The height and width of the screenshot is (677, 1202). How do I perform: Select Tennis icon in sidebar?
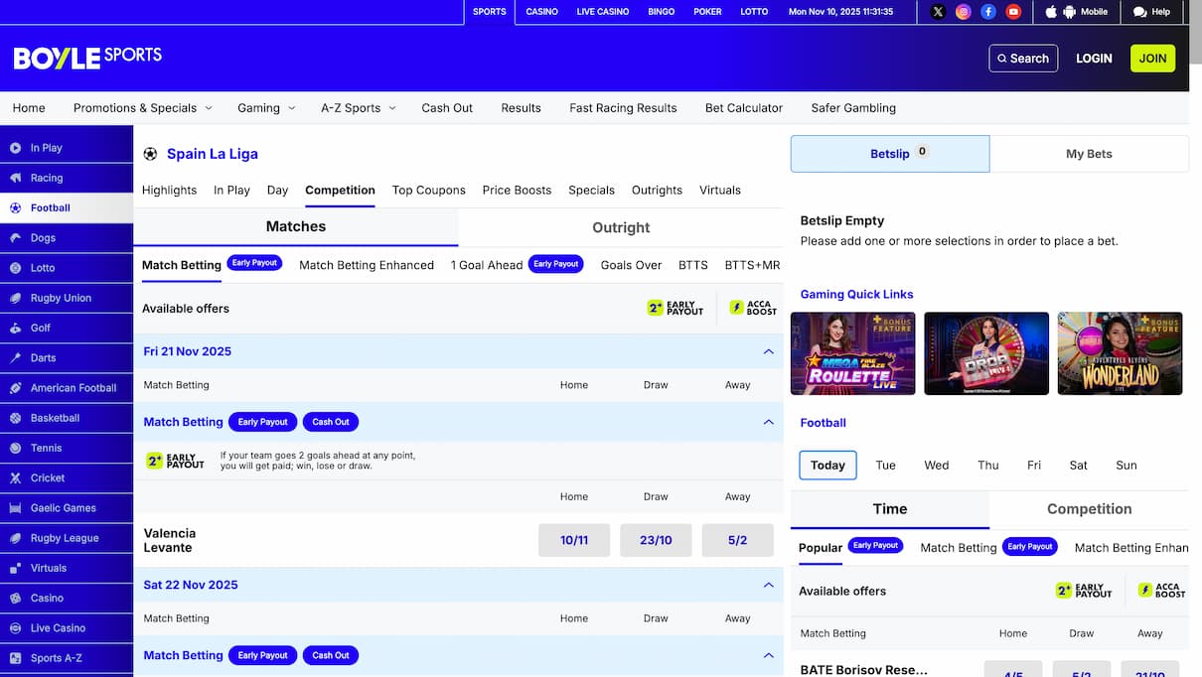coord(15,448)
